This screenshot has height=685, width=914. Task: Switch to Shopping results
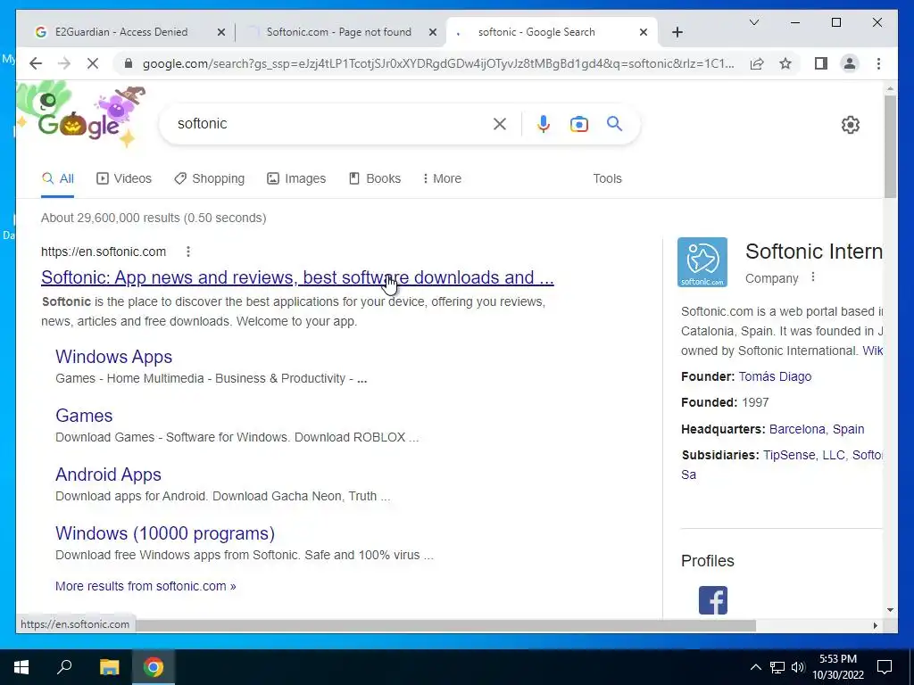point(209,178)
